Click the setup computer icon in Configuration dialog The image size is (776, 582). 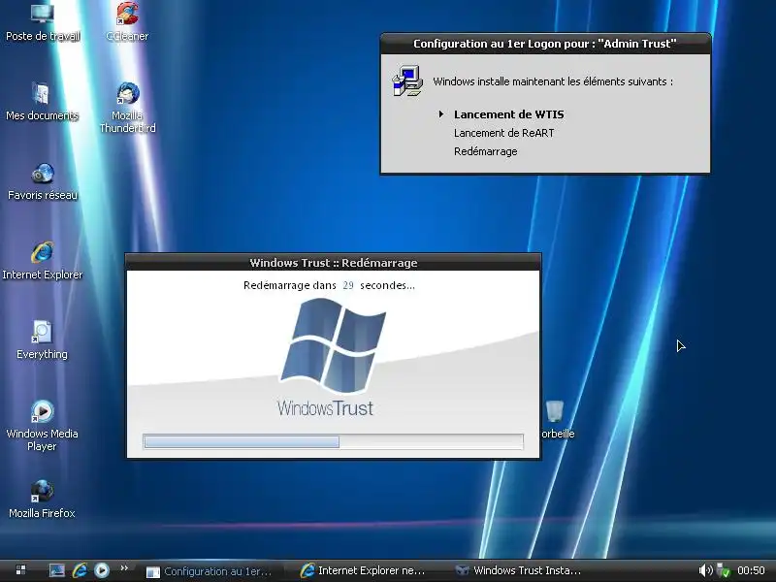[407, 81]
